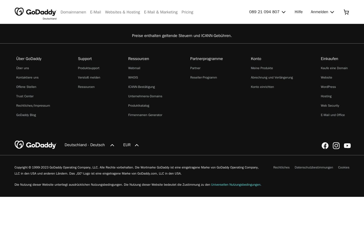Select Kaufe eine Domain

(334, 68)
